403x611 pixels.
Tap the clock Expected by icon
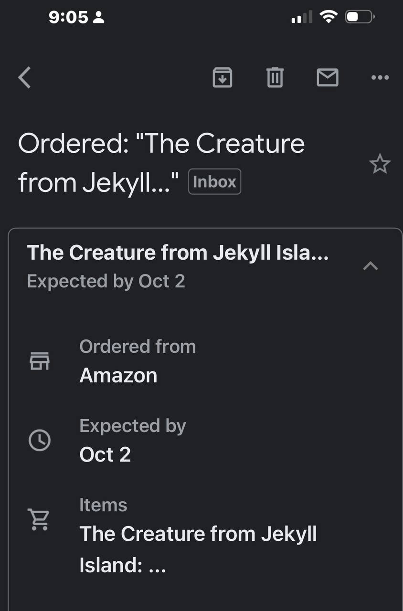click(40, 440)
